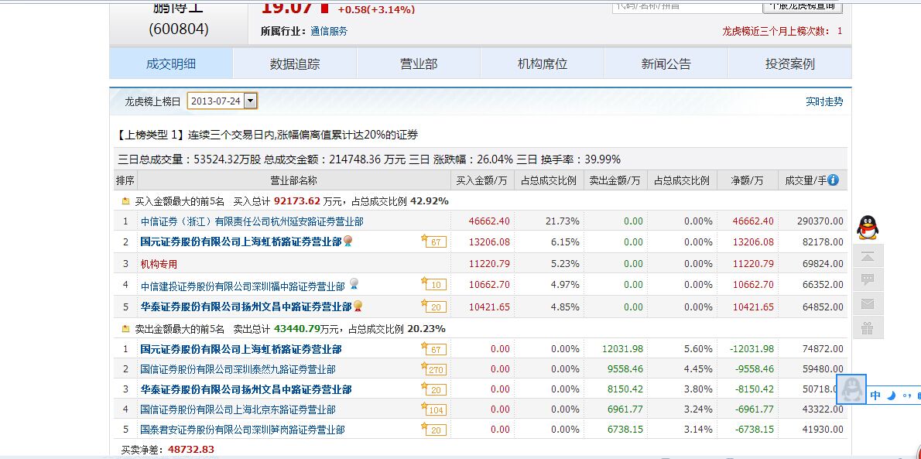921x459 pixels.
Task: Click the sell total 43440.79 value
Action: (x=297, y=328)
